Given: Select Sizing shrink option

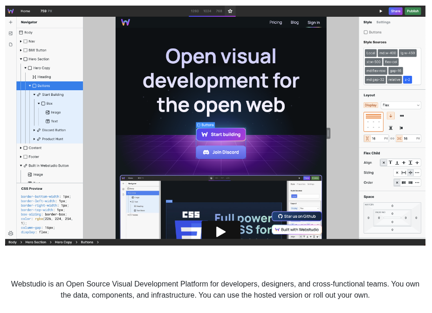Looking at the screenshot, I should click(411, 173).
